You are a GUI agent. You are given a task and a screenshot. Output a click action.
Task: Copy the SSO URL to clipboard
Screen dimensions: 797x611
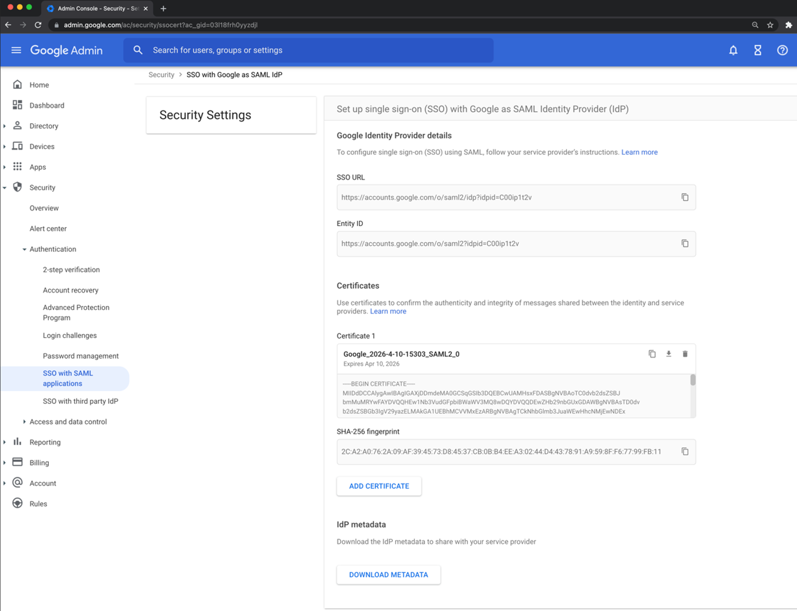pyautogui.click(x=684, y=197)
